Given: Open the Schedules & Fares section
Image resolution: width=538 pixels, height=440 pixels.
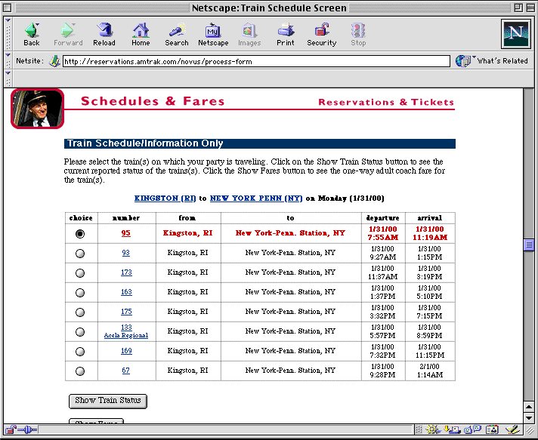Looking at the screenshot, I should click(x=153, y=101).
